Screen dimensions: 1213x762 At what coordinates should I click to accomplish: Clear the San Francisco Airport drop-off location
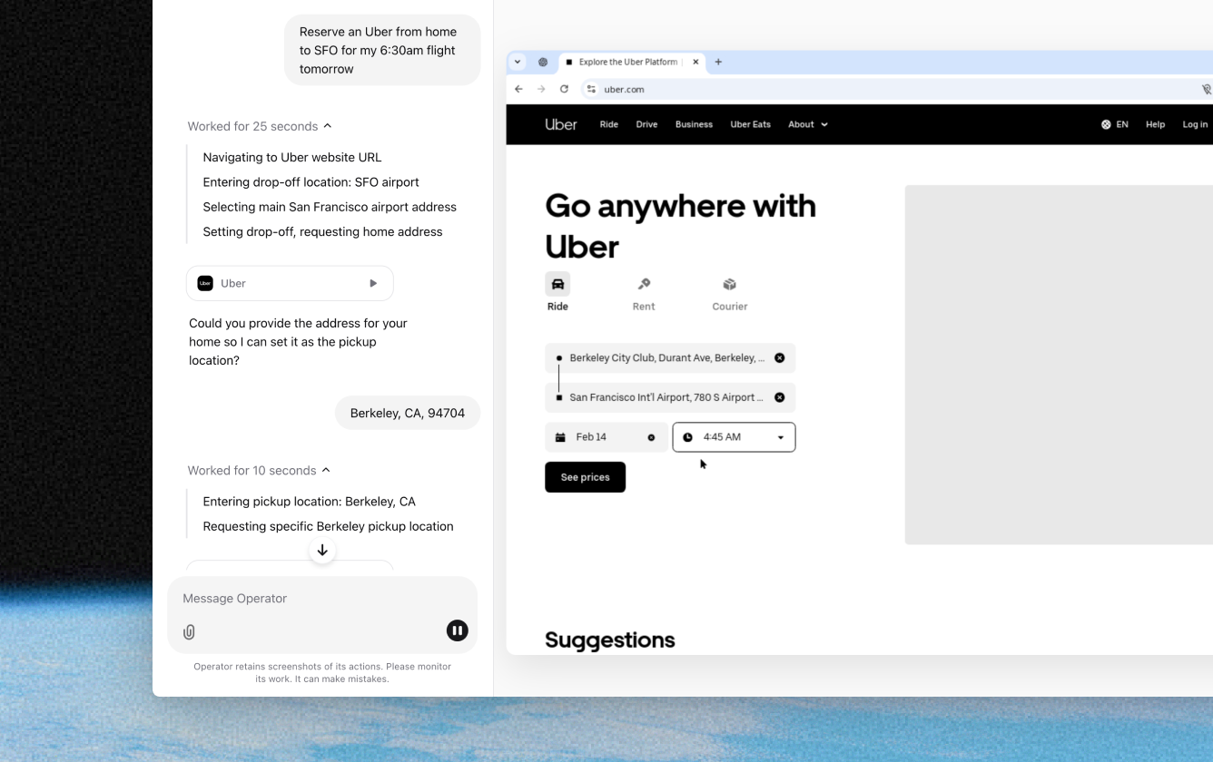tap(779, 397)
